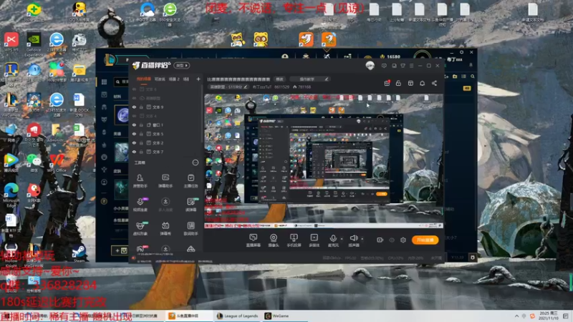The width and height of the screenshot is (573, 322).
Task: Add a 多媒体 multimedia source
Action: 314,240
